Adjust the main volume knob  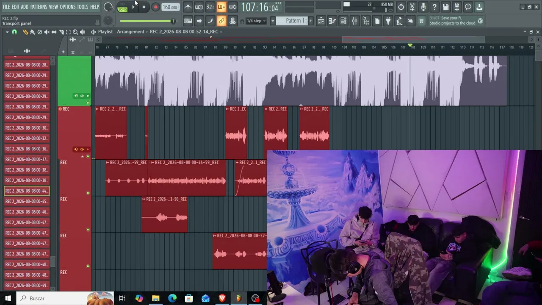pos(108,7)
